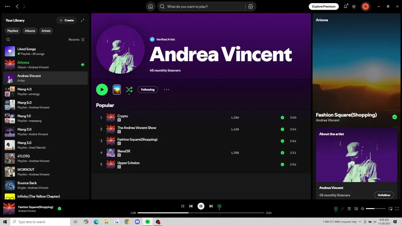402x226 pixels.
Task: Open the Miniplayer icon
Action: (x=391, y=209)
